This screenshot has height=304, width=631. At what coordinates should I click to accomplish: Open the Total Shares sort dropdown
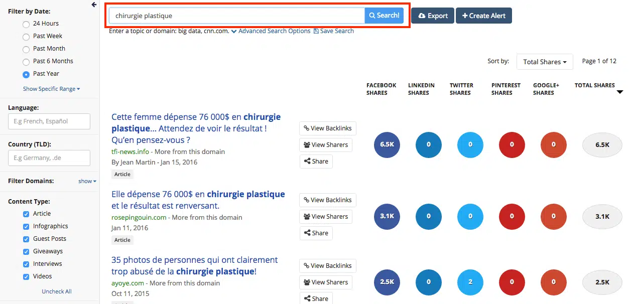[x=544, y=62]
